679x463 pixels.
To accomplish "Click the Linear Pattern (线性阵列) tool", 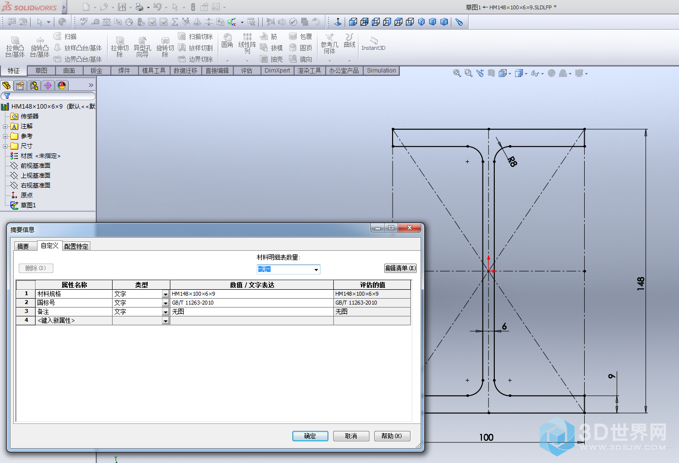I will pyautogui.click(x=247, y=43).
